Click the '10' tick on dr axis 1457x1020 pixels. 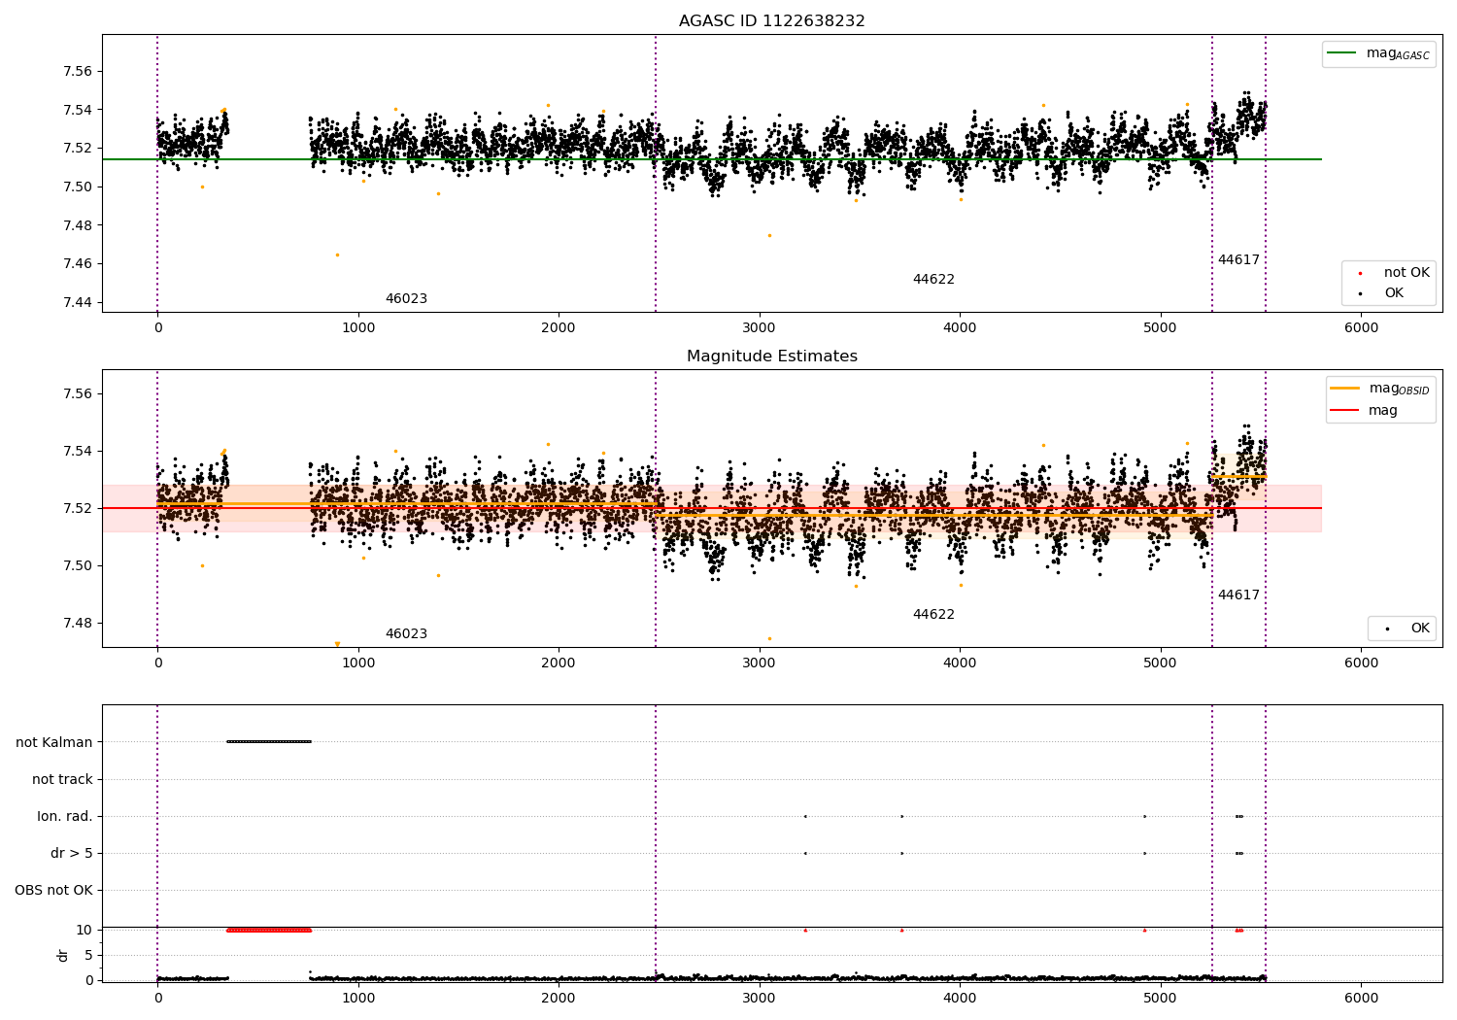pos(85,930)
